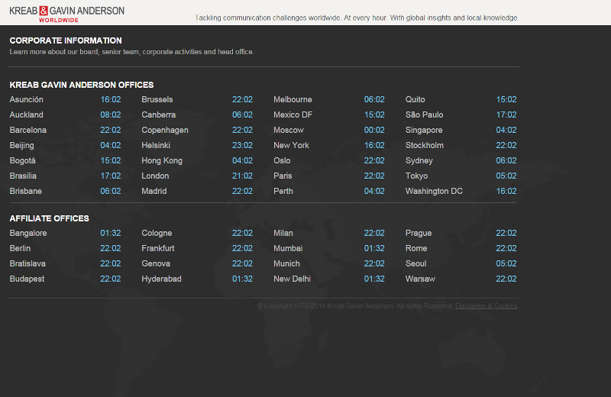This screenshot has width=611, height=397.
Task: Open the Disclaimer & Cookies link
Action: pyautogui.click(x=486, y=306)
